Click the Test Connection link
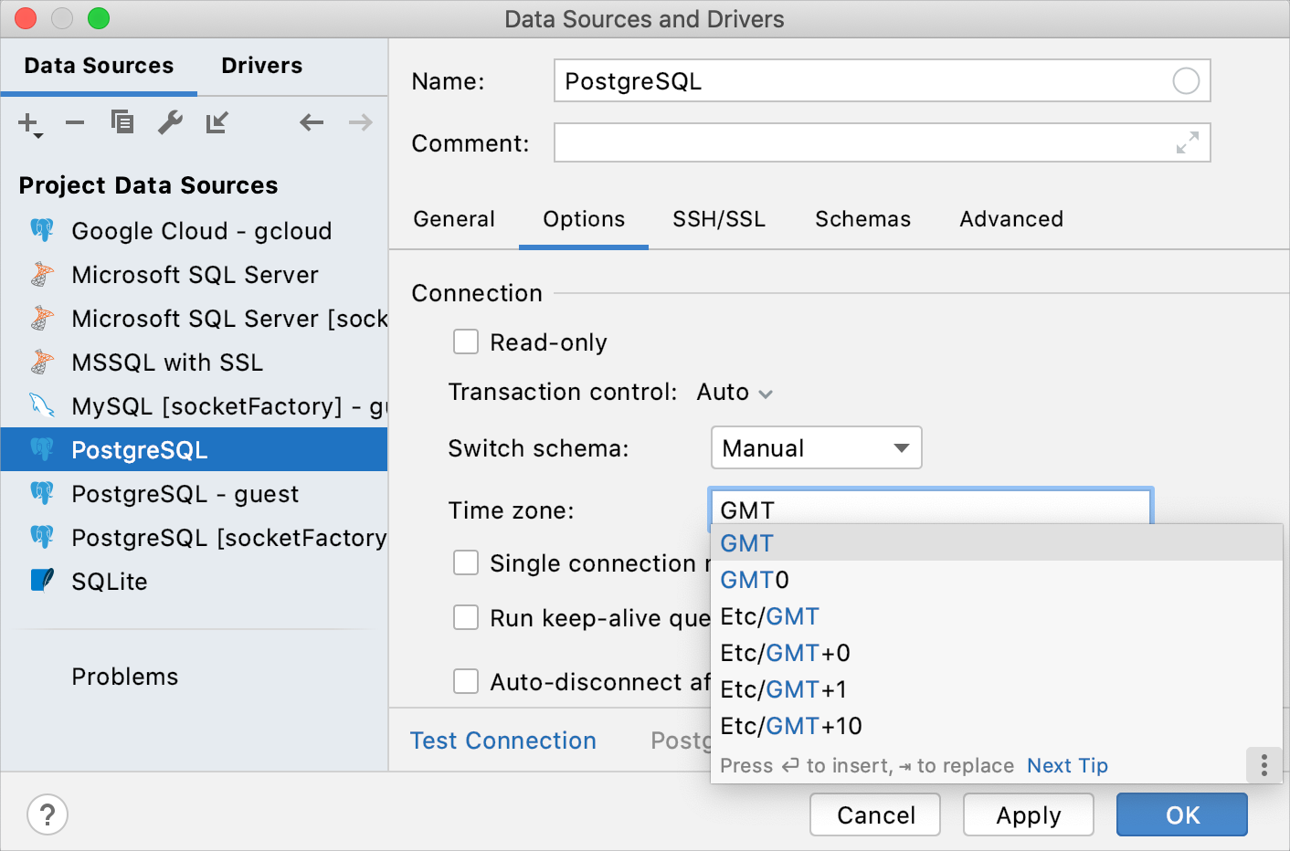 (x=502, y=741)
